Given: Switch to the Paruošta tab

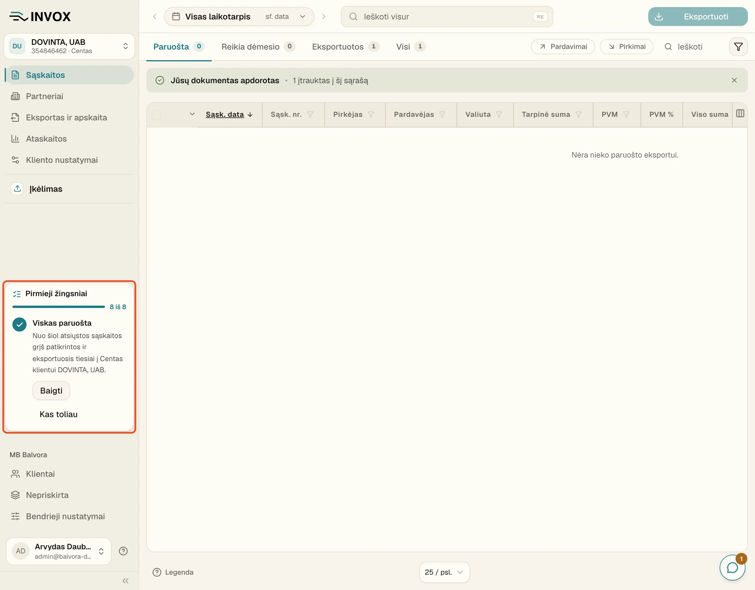Looking at the screenshot, I should pyautogui.click(x=179, y=47).
